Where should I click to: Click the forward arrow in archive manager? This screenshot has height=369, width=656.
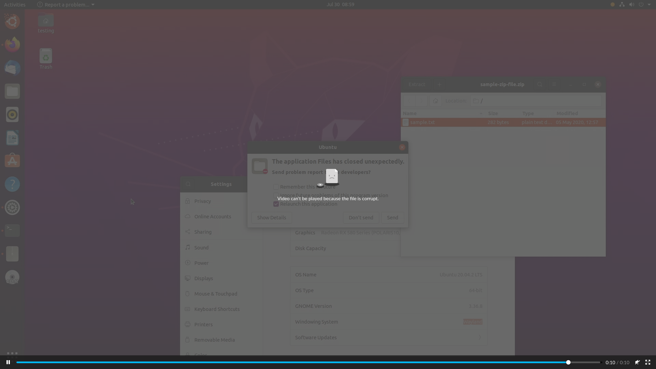pos(421,101)
